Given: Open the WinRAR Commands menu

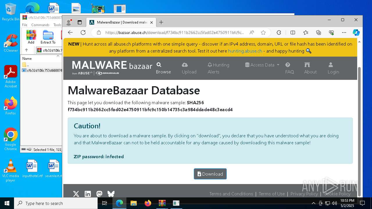Looking at the screenshot, I should coord(40,25).
